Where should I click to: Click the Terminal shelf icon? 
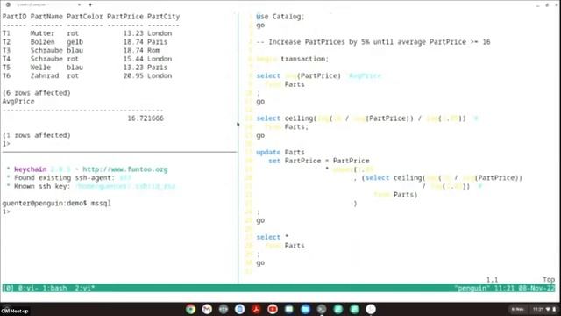pyautogui.click(x=322, y=309)
